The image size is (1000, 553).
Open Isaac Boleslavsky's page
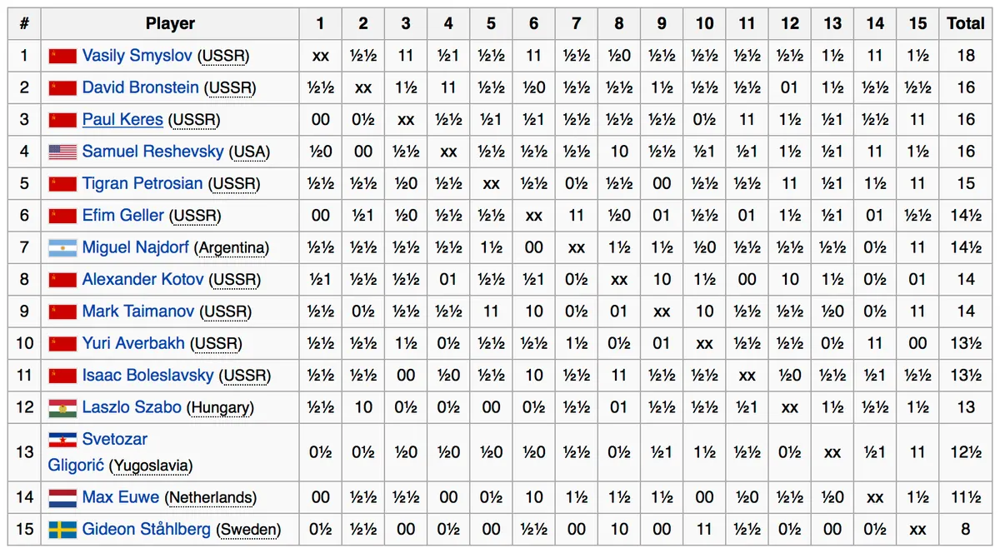coord(147,376)
